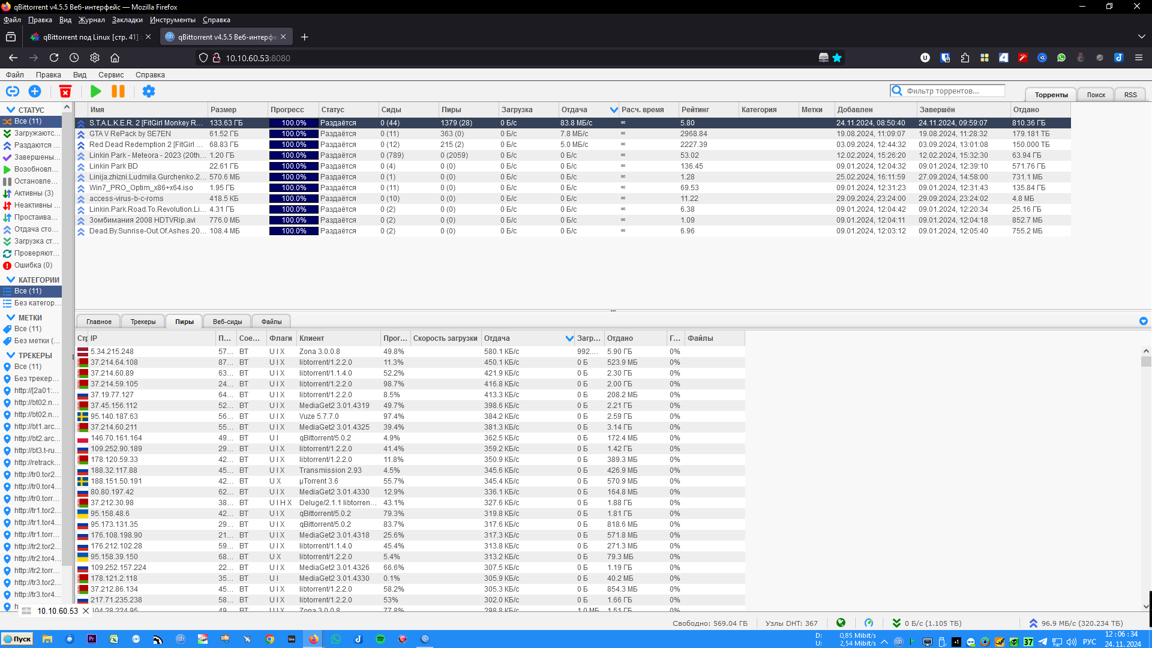Open qBittorrent options gear icon
The width and height of the screenshot is (1152, 648).
[x=148, y=91]
